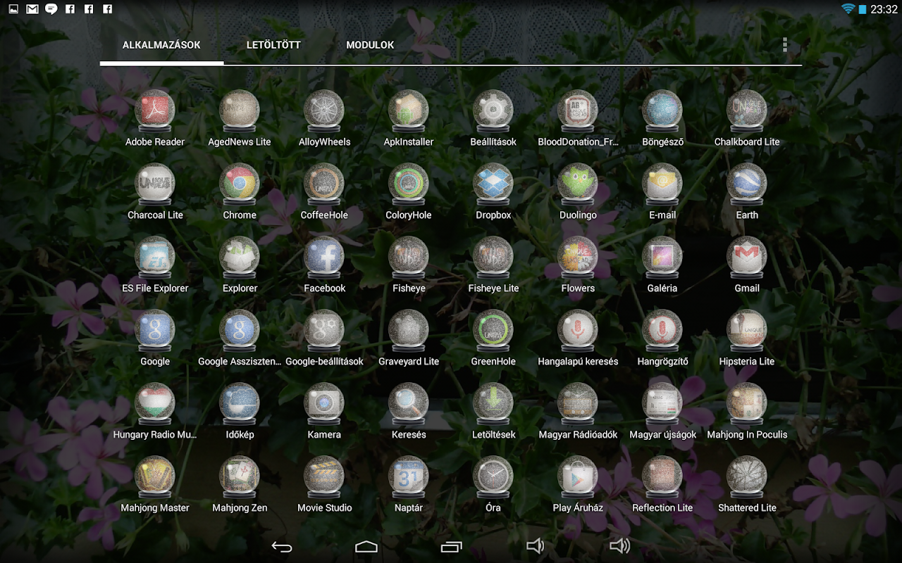Tap the Back navigation button

(282, 546)
